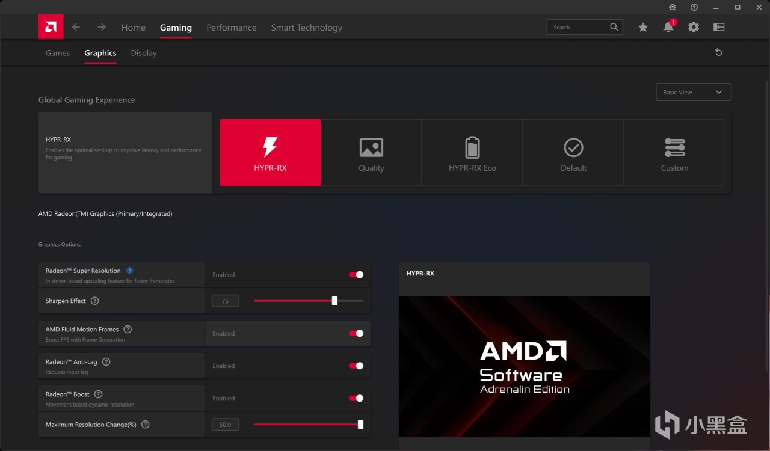
Task: Click the Radeon Anti-Lag help icon
Action: [x=106, y=361]
